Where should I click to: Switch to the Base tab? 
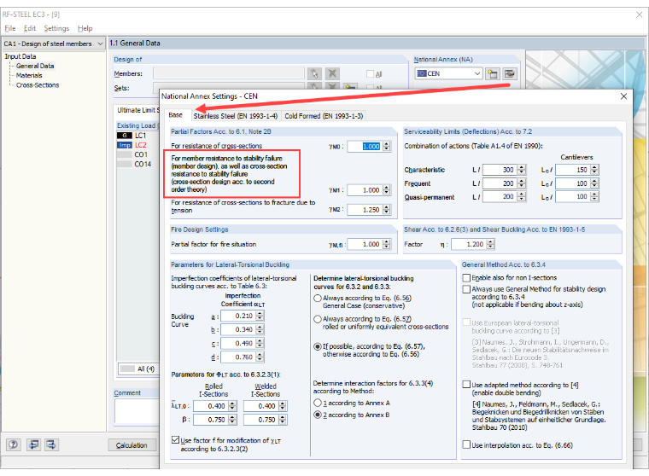[176, 115]
